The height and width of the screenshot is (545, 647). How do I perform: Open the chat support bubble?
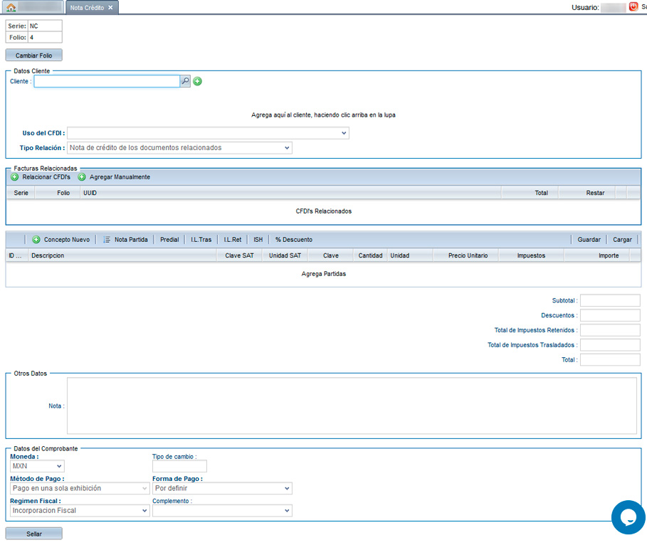[628, 517]
